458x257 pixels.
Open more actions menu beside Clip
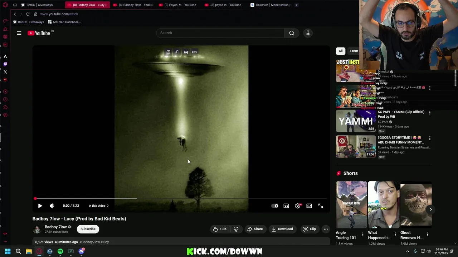[326, 229]
